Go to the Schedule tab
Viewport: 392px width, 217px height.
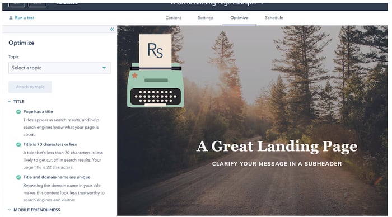[x=274, y=18]
